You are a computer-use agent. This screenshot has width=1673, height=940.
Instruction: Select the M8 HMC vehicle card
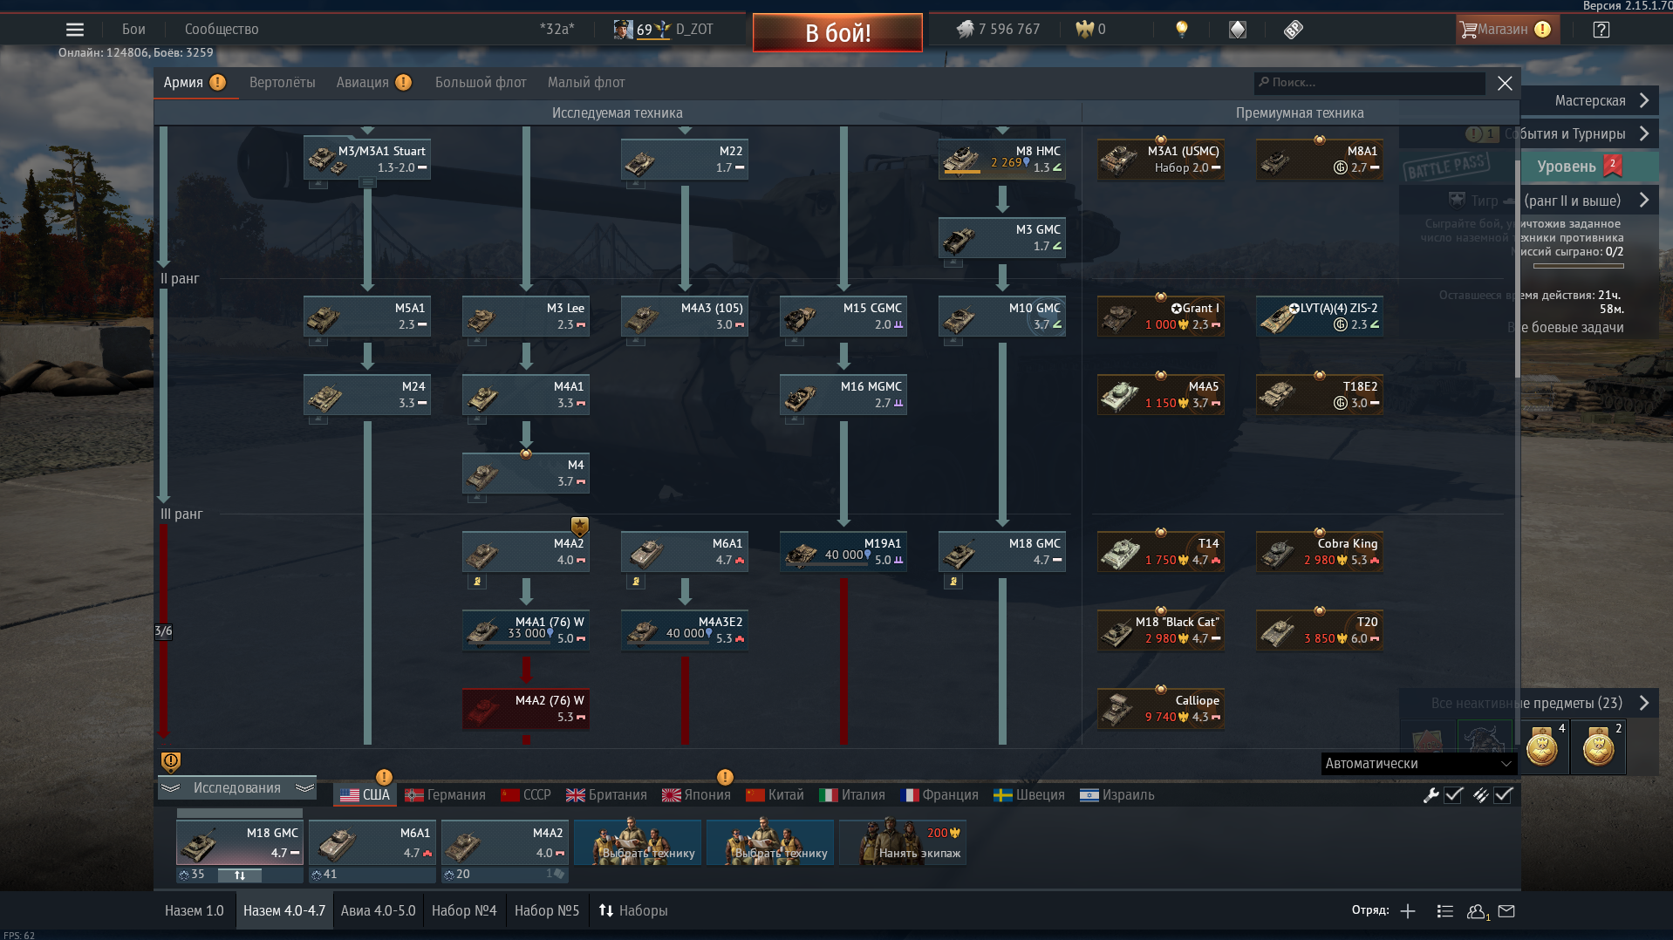click(x=1001, y=160)
